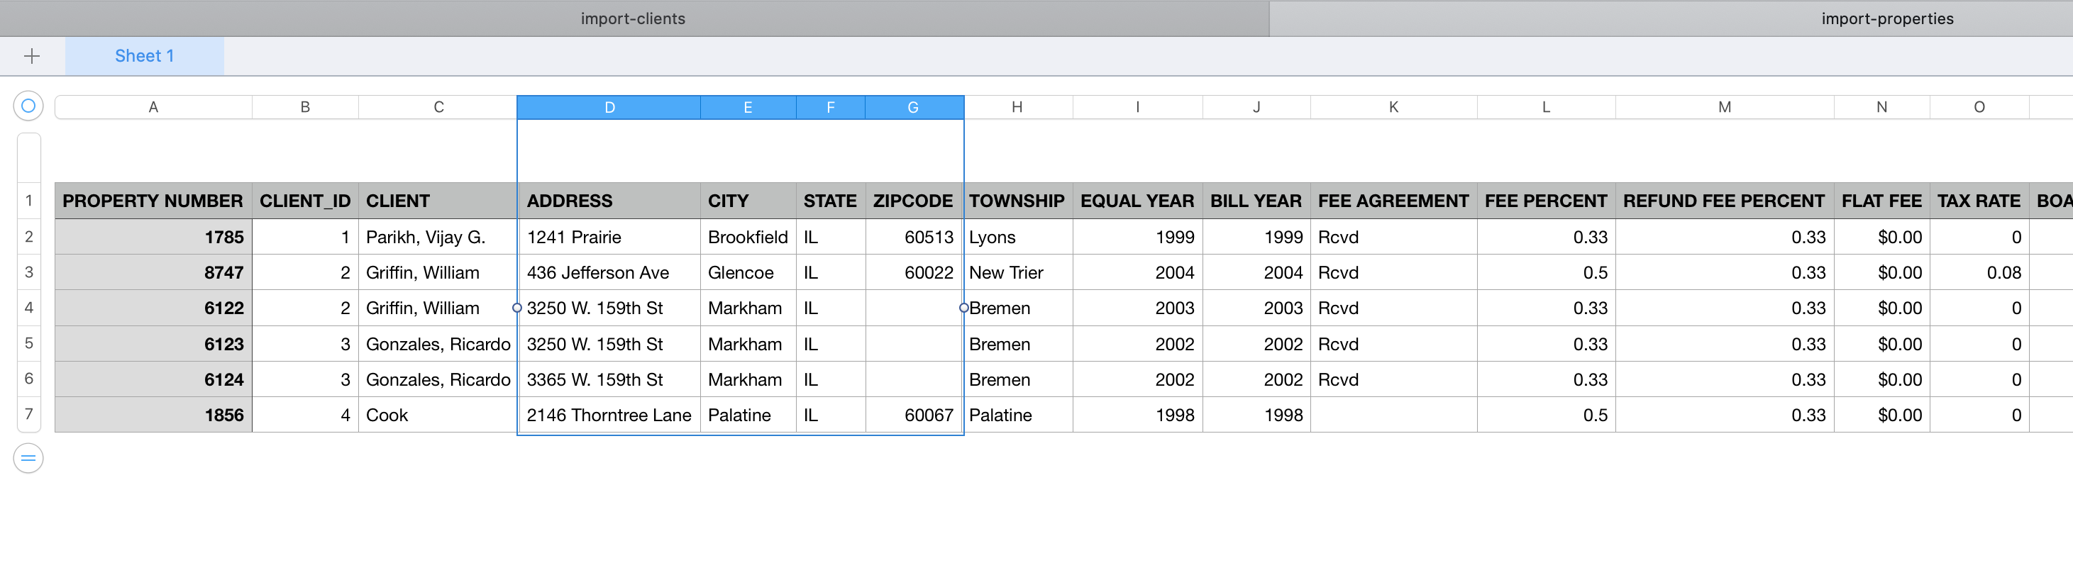This screenshot has width=2073, height=580.
Task: Click the empty zipcode cell in row 5
Action: tap(913, 345)
